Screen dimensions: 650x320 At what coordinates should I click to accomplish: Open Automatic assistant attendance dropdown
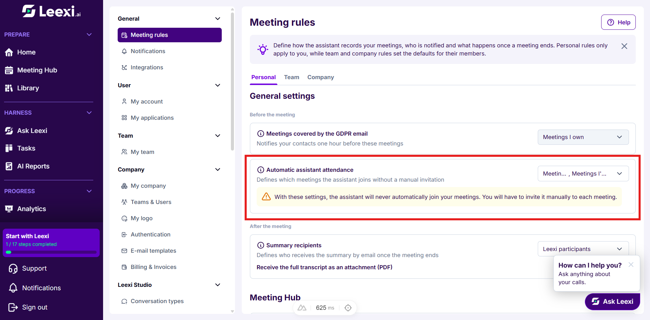point(583,174)
